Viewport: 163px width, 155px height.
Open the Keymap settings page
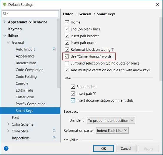15,29
